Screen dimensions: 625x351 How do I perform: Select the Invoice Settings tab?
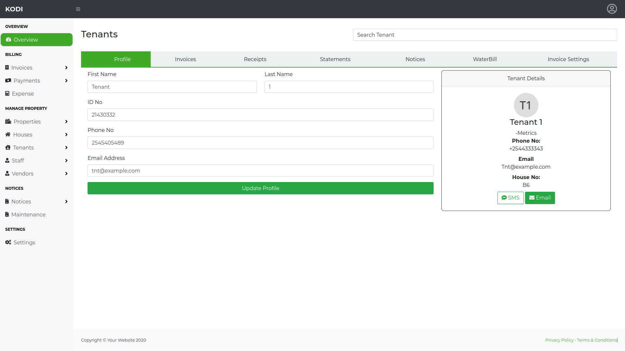coord(568,59)
